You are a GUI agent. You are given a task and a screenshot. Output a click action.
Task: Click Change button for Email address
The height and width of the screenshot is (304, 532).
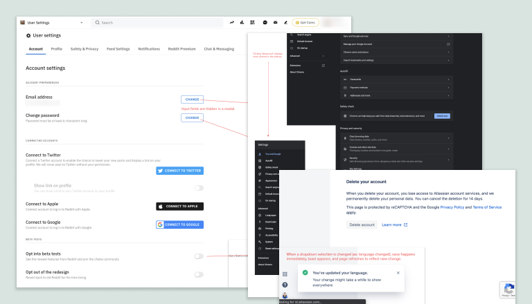[192, 99]
